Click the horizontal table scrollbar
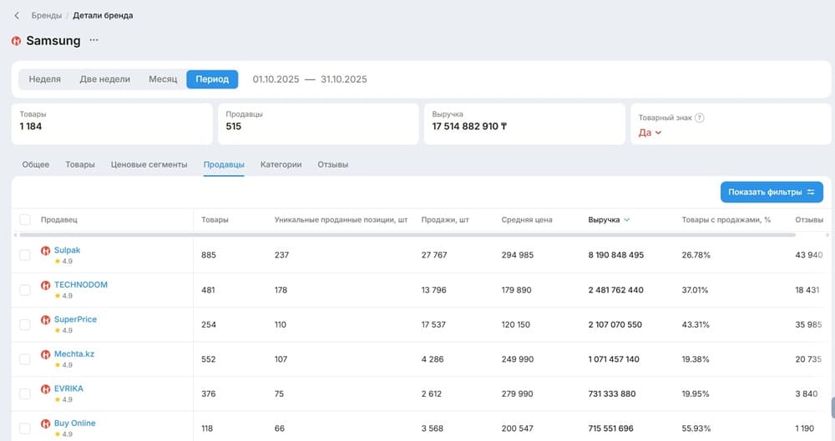Image resolution: width=835 pixels, height=441 pixels. pos(407,234)
